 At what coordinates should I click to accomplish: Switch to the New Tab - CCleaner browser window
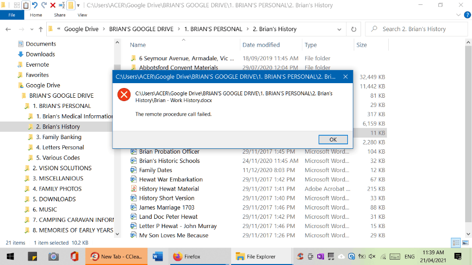click(x=116, y=257)
